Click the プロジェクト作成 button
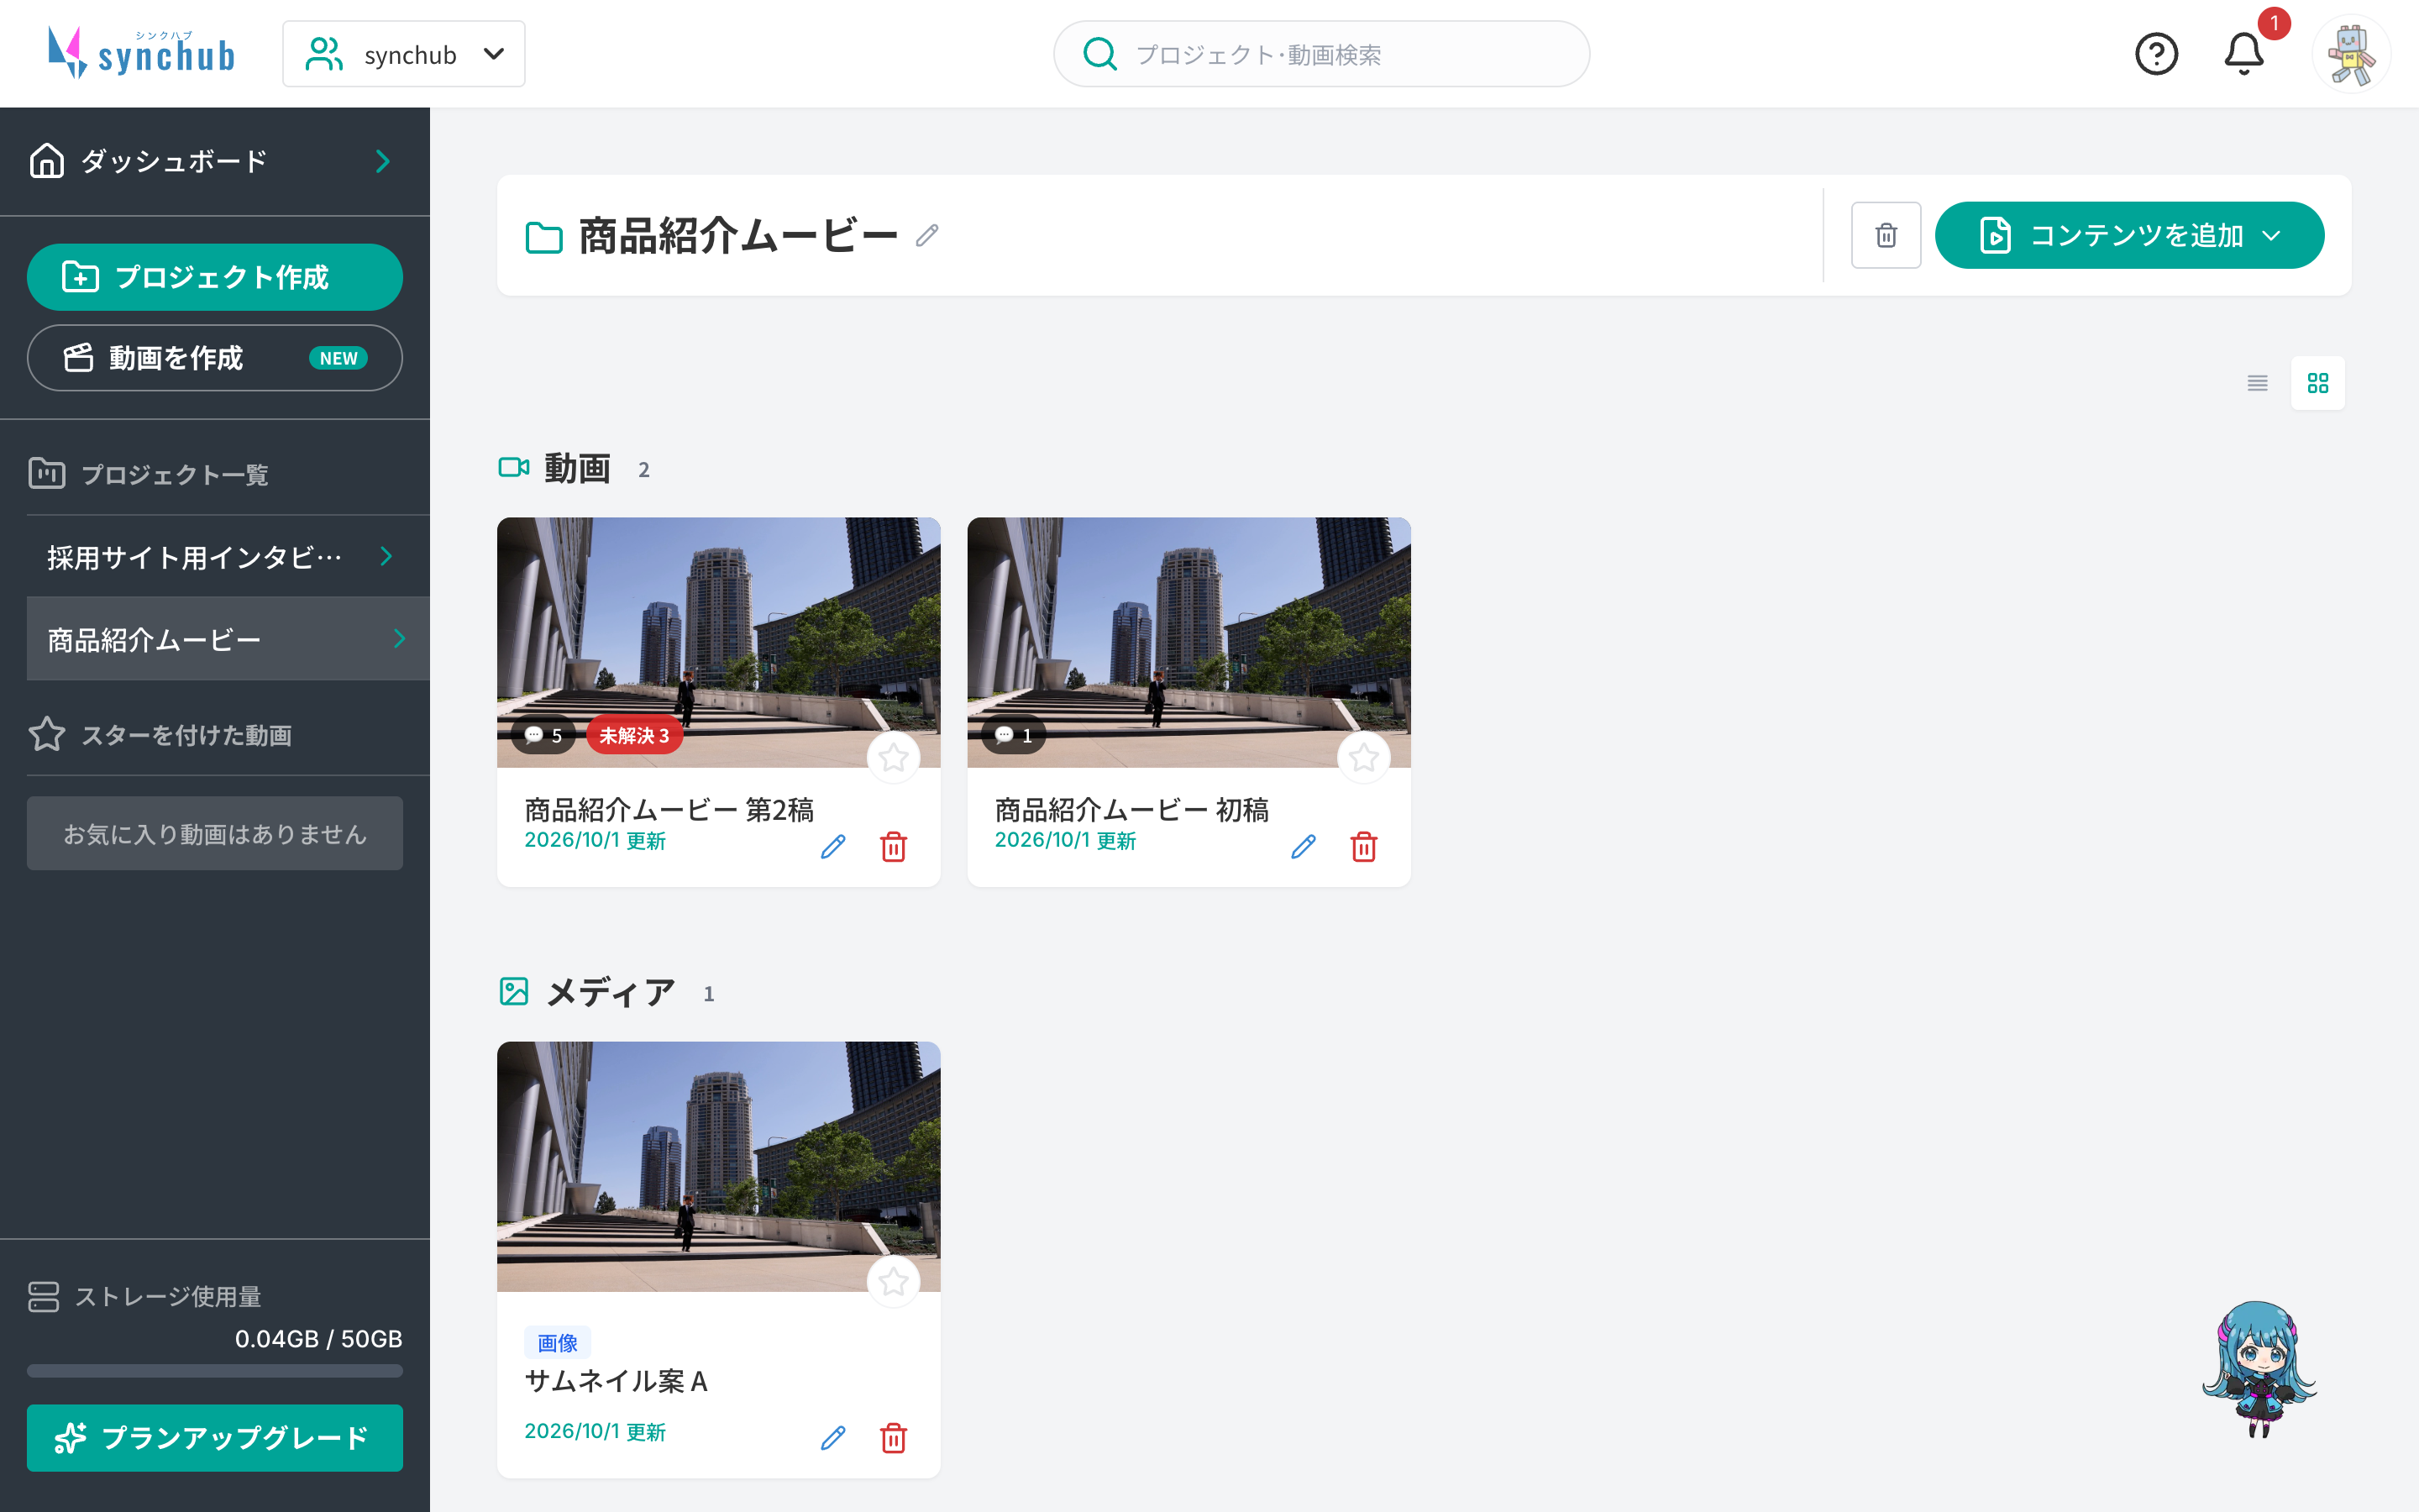Screen dimensions: 2419x1512 pos(215,277)
